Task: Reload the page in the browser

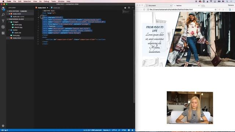Action: [144, 10]
